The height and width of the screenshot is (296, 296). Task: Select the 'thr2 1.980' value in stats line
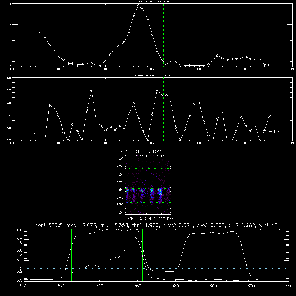[242, 225]
